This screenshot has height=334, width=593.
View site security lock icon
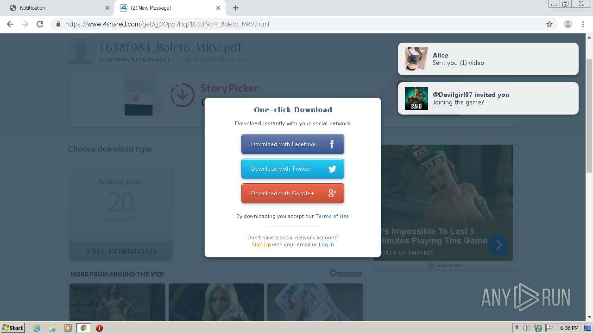pyautogui.click(x=58, y=24)
